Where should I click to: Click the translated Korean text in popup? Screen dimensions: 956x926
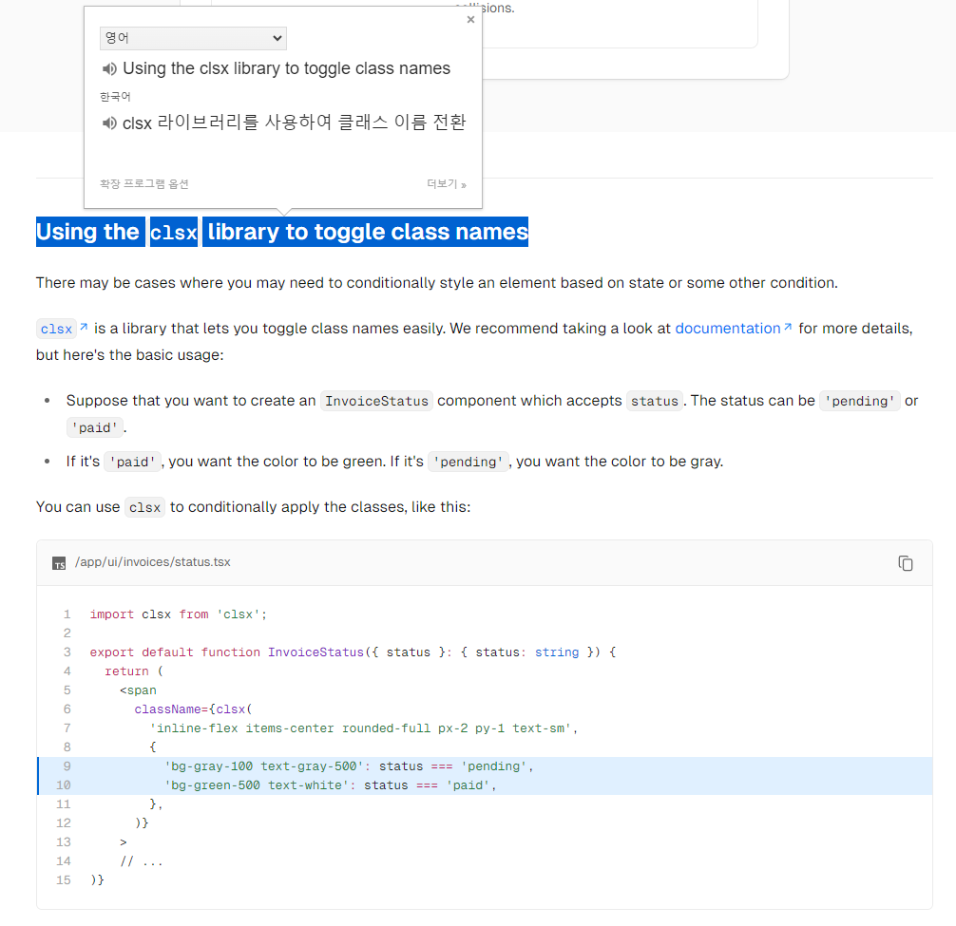[x=294, y=123]
